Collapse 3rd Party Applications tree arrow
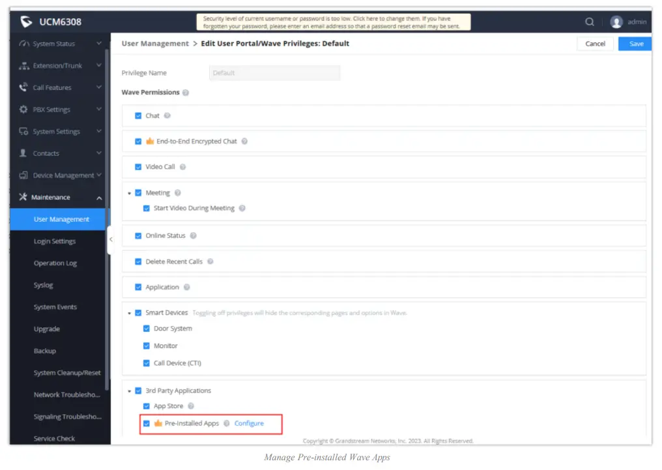Screen dimensions: 662x470 point(129,391)
